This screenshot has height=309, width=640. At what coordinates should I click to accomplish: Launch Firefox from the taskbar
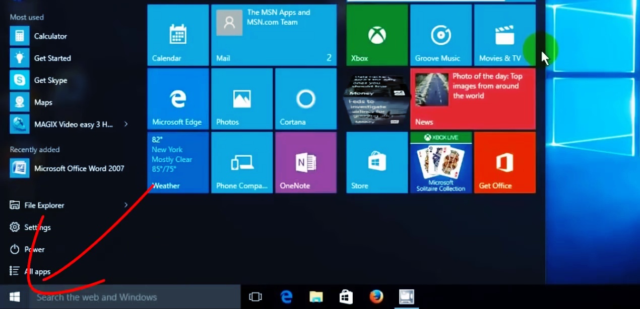point(376,297)
